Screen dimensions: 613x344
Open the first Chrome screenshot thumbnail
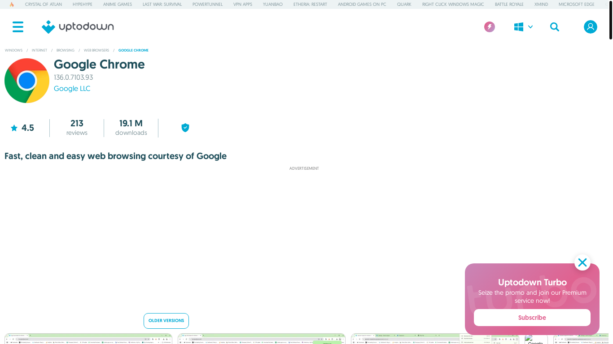point(88,339)
